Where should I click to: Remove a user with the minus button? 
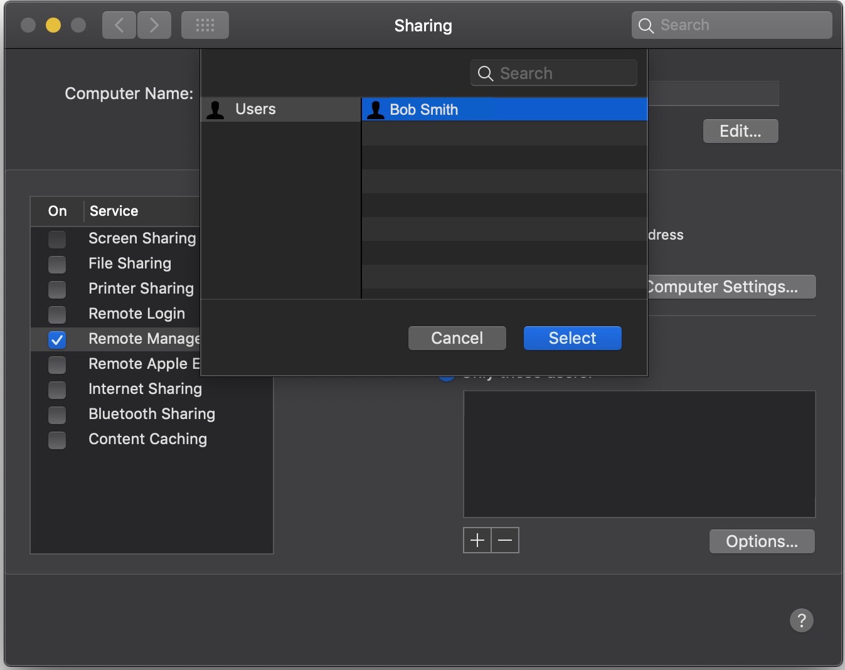(505, 540)
